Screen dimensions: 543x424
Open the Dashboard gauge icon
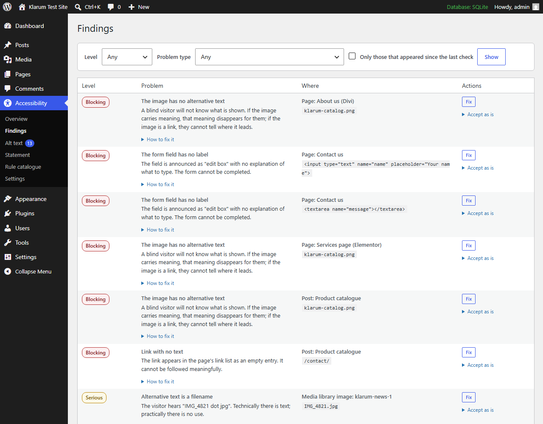click(x=8, y=26)
